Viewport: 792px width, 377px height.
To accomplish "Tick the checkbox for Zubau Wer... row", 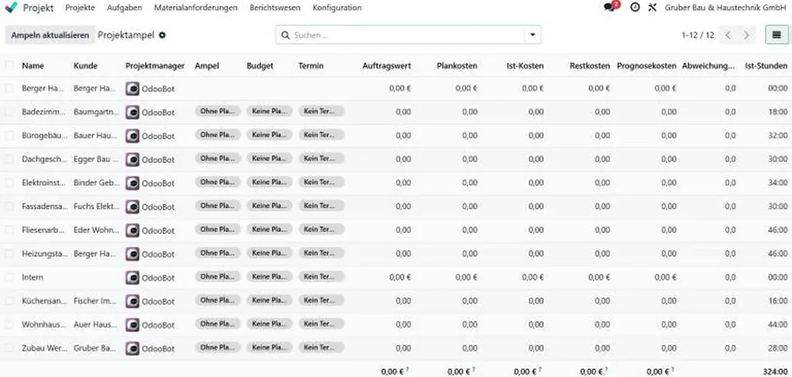I will coord(9,348).
